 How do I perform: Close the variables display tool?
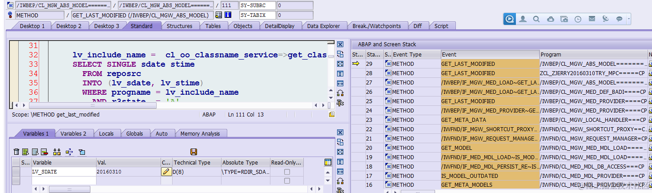pyautogui.click(x=340, y=133)
